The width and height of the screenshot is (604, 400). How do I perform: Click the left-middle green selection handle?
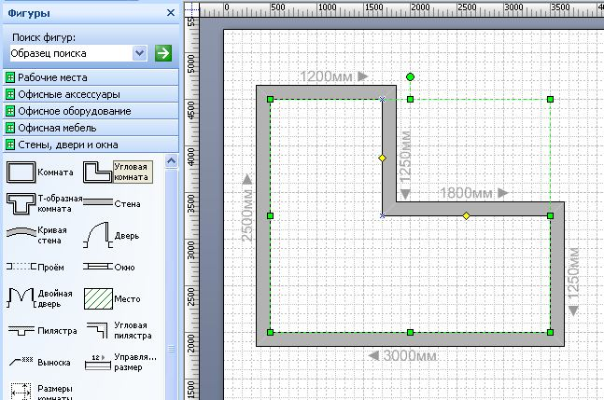(270, 215)
